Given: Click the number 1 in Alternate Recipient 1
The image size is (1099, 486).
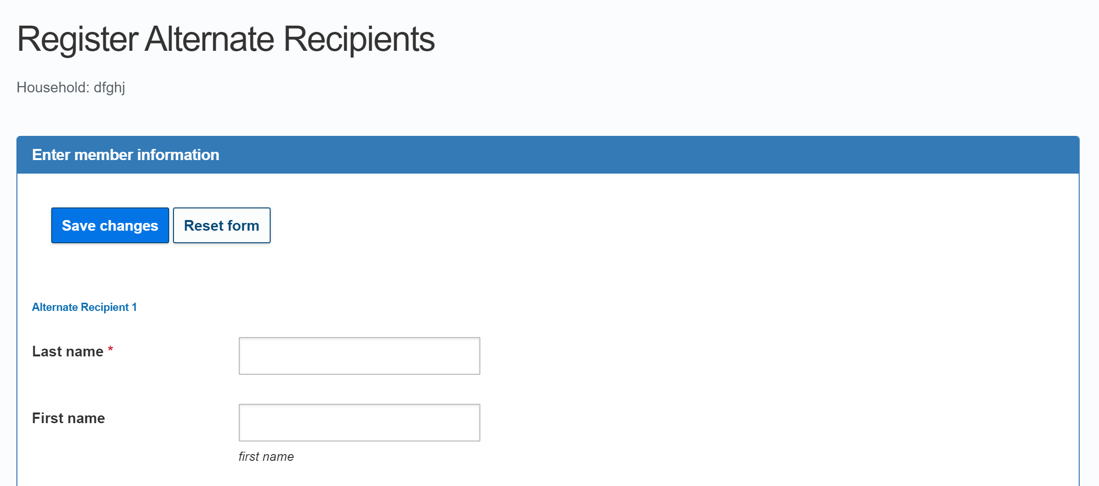Looking at the screenshot, I should pyautogui.click(x=134, y=307).
